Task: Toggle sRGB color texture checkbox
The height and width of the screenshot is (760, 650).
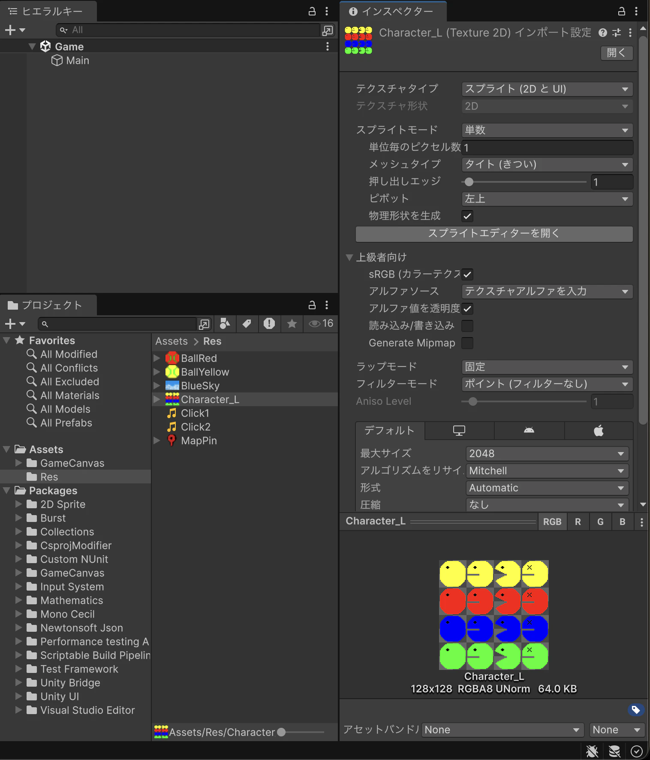Action: [467, 274]
